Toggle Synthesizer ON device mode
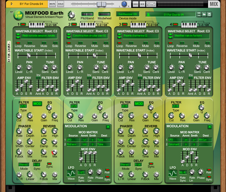 tap(128, 14)
